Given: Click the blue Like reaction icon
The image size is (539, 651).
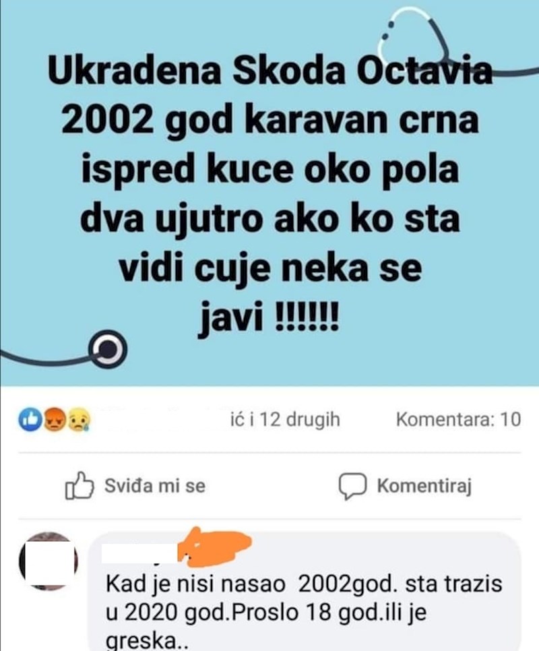Looking at the screenshot, I should 30,420.
